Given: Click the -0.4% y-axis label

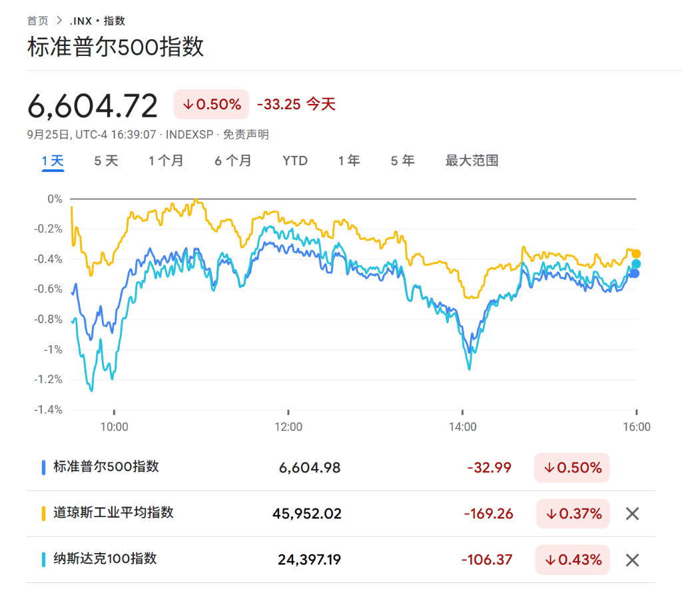Looking at the screenshot, I should coord(48,259).
